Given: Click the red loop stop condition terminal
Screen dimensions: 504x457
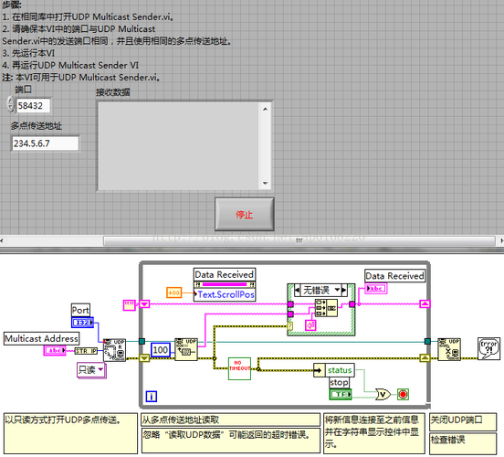Looking at the screenshot, I should (403, 394).
